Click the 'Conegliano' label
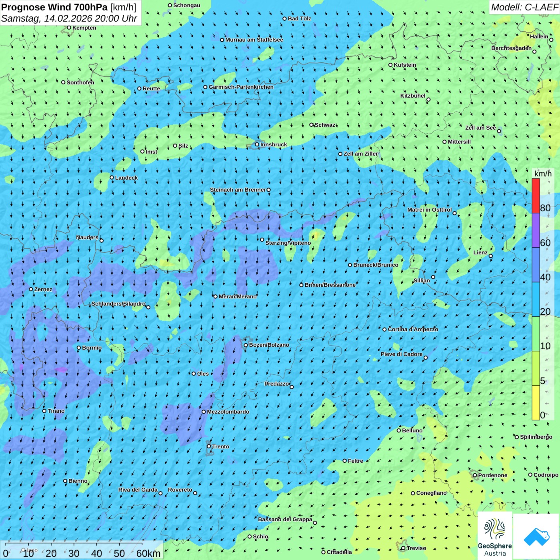This screenshot has height=560, width=560. point(432,493)
